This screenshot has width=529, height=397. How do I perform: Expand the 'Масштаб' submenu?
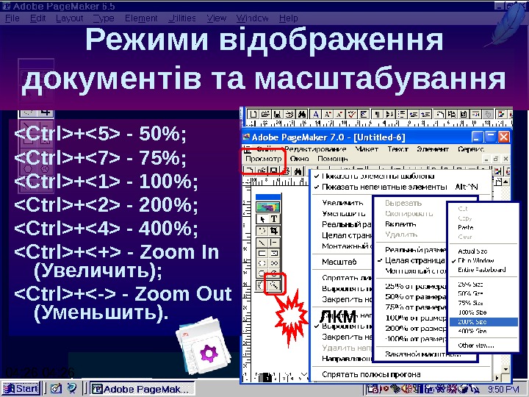click(x=339, y=262)
